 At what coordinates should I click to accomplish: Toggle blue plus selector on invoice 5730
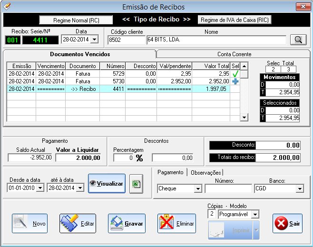(x=235, y=81)
